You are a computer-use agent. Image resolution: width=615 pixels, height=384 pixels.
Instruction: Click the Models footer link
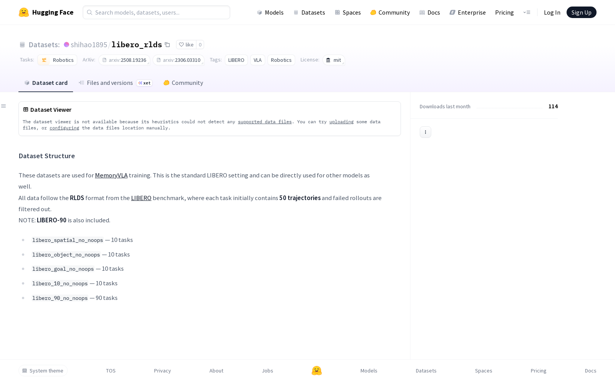(369, 371)
